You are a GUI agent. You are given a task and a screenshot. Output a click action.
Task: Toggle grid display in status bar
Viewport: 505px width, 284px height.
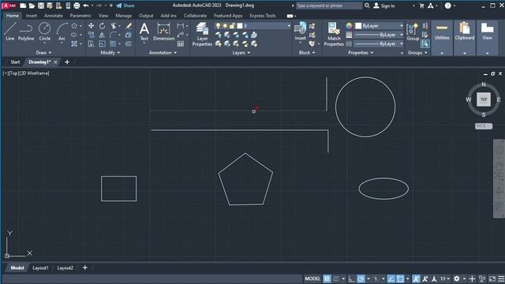pyautogui.click(x=327, y=278)
